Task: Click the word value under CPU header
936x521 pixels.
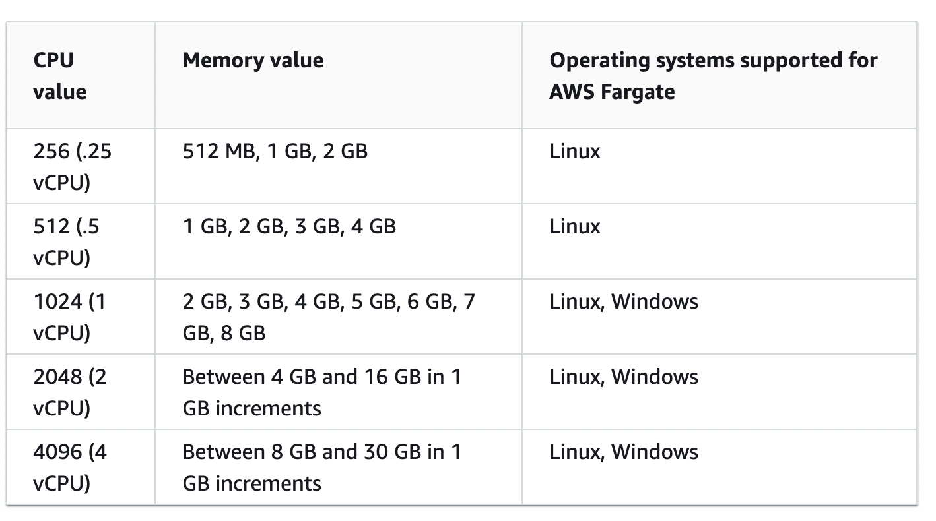Action: (x=59, y=92)
